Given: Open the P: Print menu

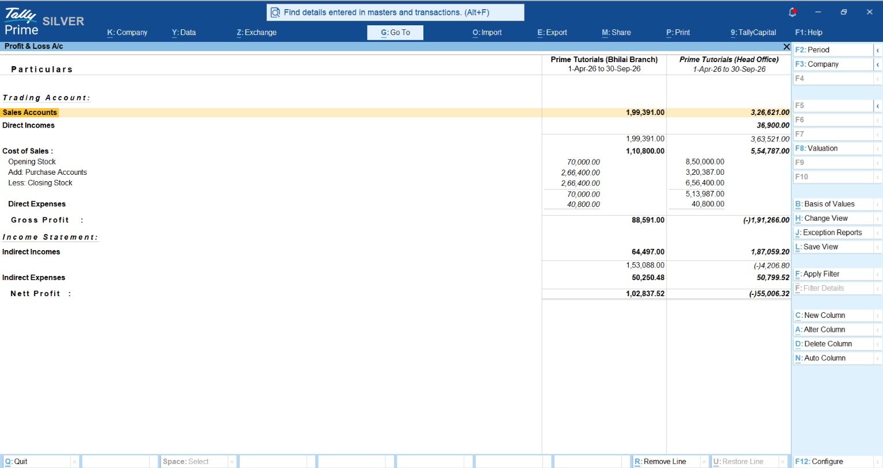Looking at the screenshot, I should (678, 33).
